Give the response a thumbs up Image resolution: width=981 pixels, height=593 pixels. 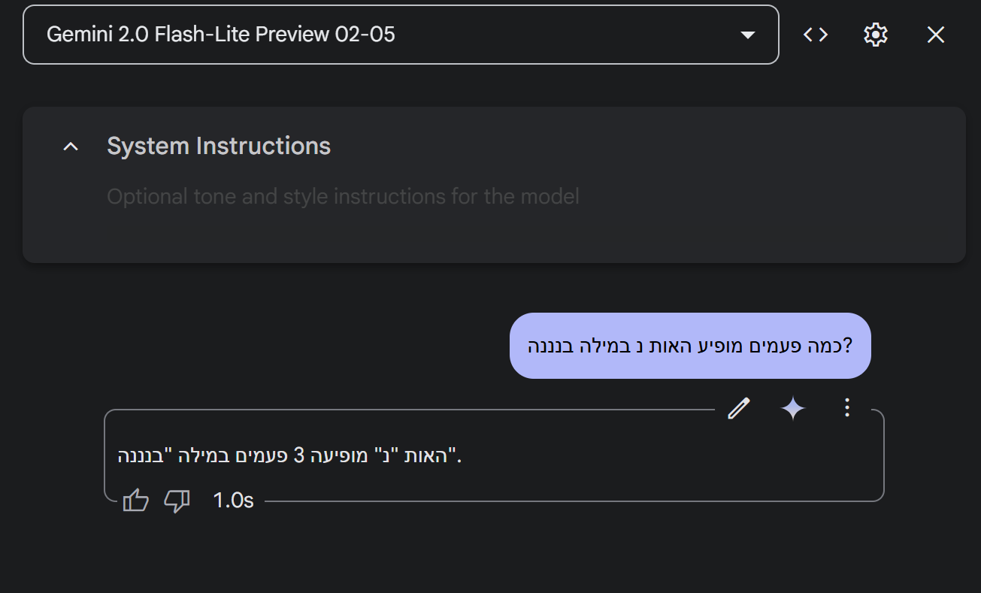coord(135,501)
